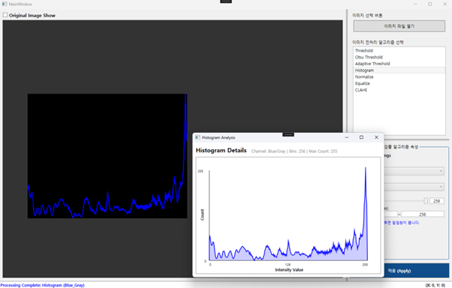
Task: Minimize the Histogram Analysis window
Action: click(347, 138)
